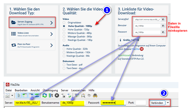Toggle the local directory tree icon
Screen dimensions: 192x108
point(25,95)
